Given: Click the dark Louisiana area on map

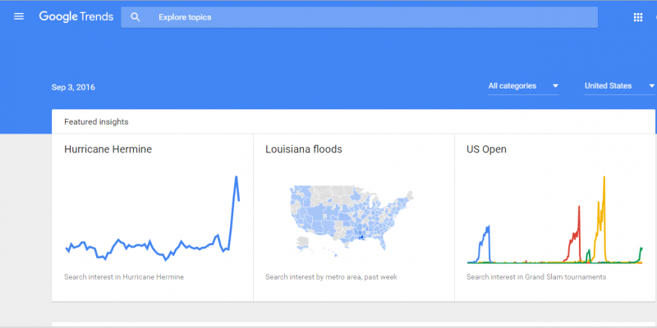Looking at the screenshot, I should 359,238.
